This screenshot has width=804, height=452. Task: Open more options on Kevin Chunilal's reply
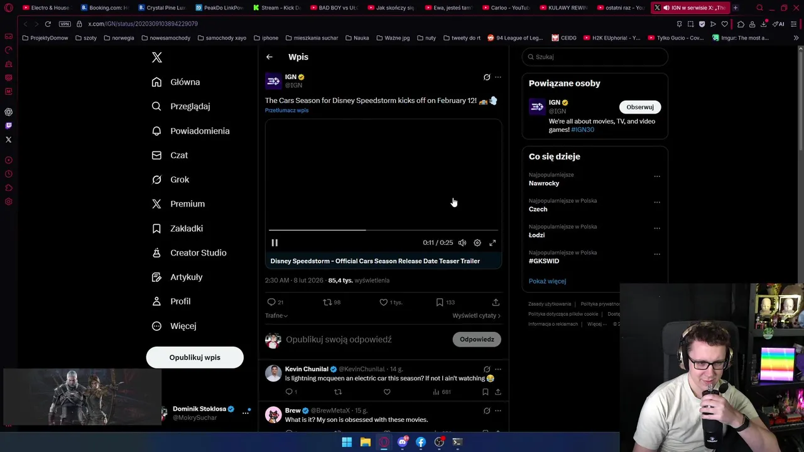(498, 369)
